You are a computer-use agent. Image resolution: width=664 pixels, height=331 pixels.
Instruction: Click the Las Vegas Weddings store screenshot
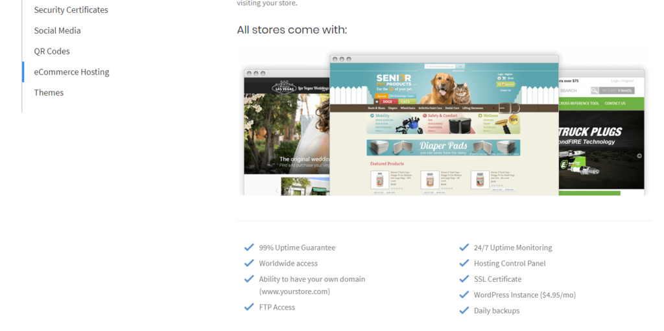(287, 133)
